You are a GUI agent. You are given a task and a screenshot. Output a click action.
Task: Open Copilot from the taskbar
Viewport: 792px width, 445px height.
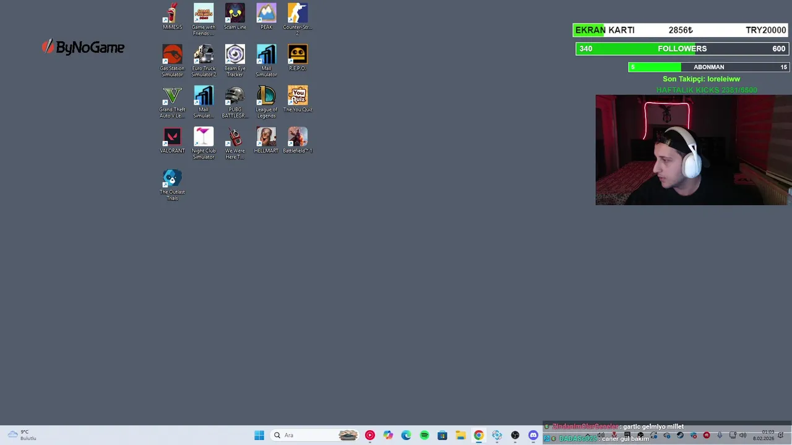coord(388,435)
